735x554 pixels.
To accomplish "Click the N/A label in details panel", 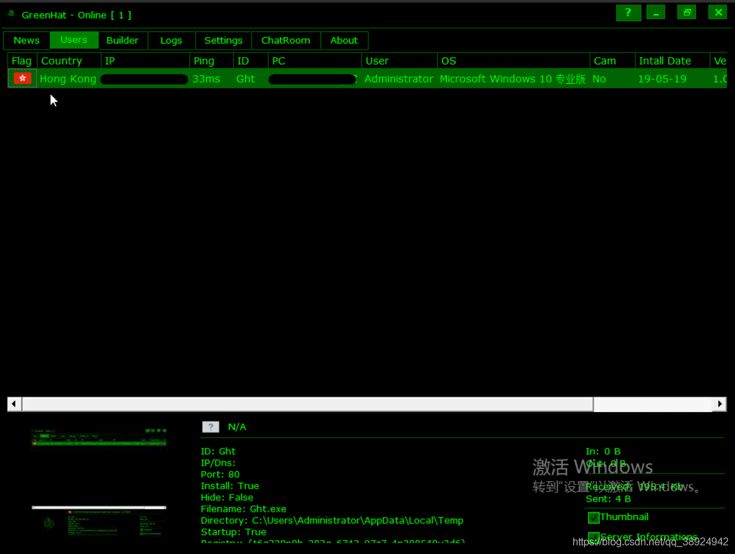I will pyautogui.click(x=237, y=427).
